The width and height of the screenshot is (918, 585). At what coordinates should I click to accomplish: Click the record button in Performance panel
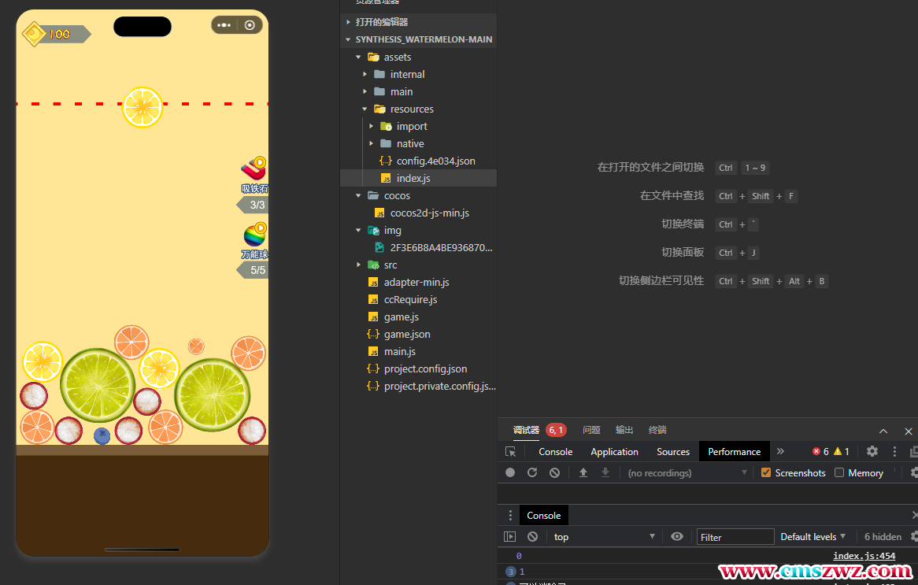click(x=510, y=472)
